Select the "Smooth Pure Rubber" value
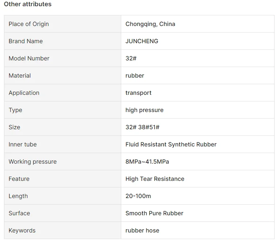Screen dimensions: 279x242 [154, 213]
